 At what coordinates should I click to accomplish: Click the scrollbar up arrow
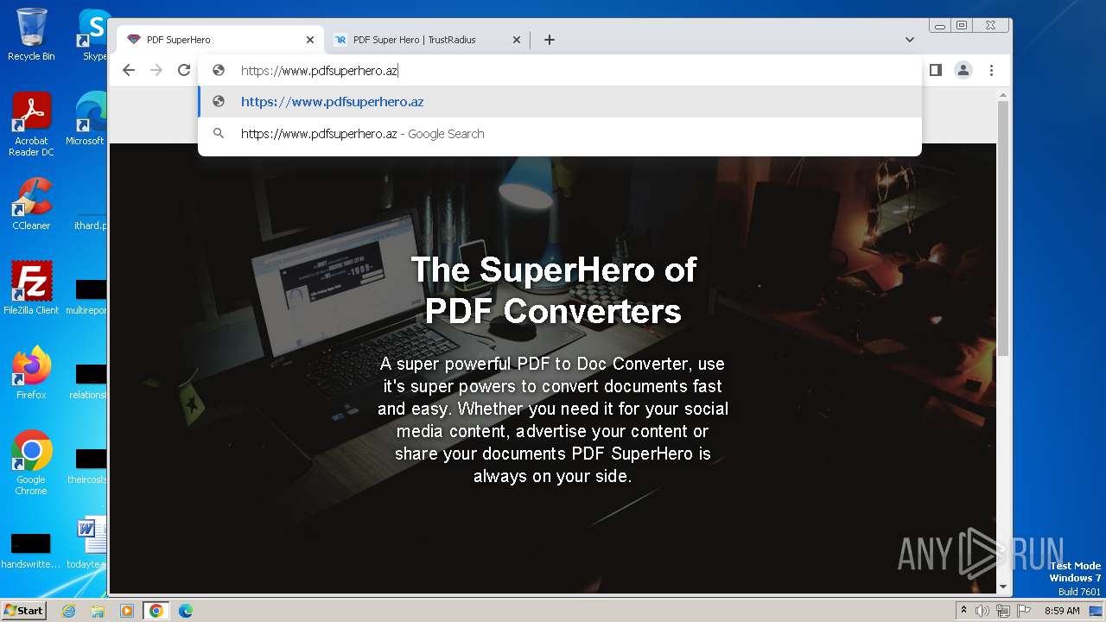click(1003, 95)
